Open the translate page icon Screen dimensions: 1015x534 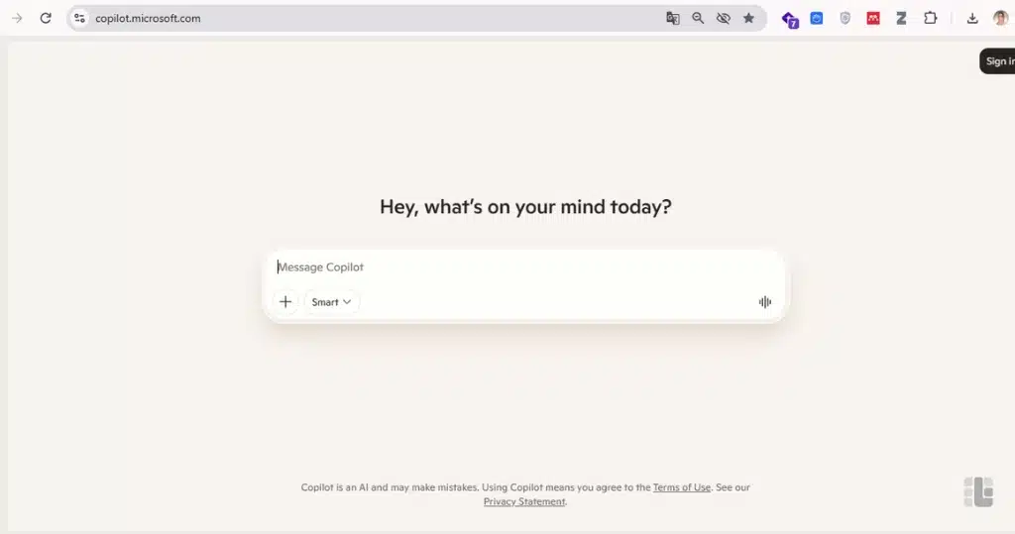673,18
